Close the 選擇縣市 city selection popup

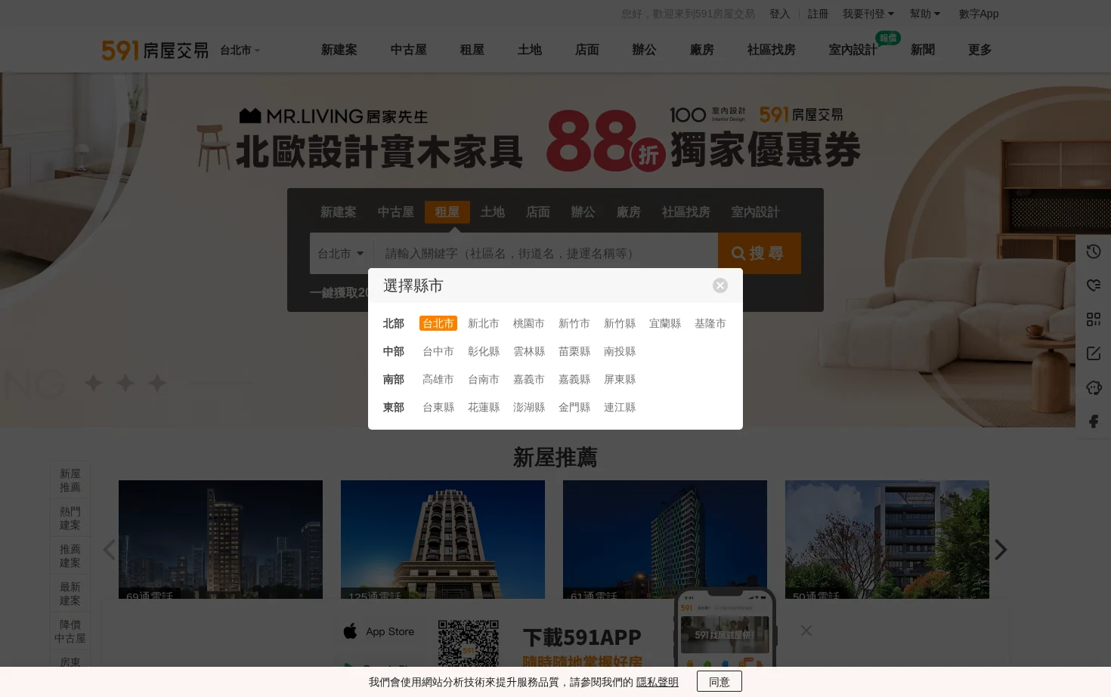(x=720, y=285)
